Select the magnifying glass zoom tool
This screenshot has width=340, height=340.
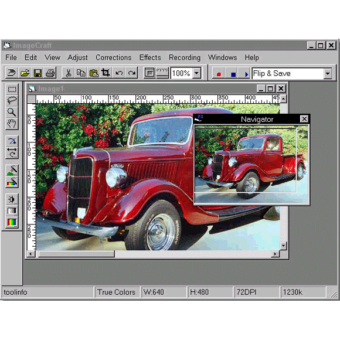[12, 112]
